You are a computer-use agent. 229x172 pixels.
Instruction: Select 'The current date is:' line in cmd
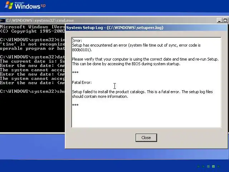tap(33, 61)
